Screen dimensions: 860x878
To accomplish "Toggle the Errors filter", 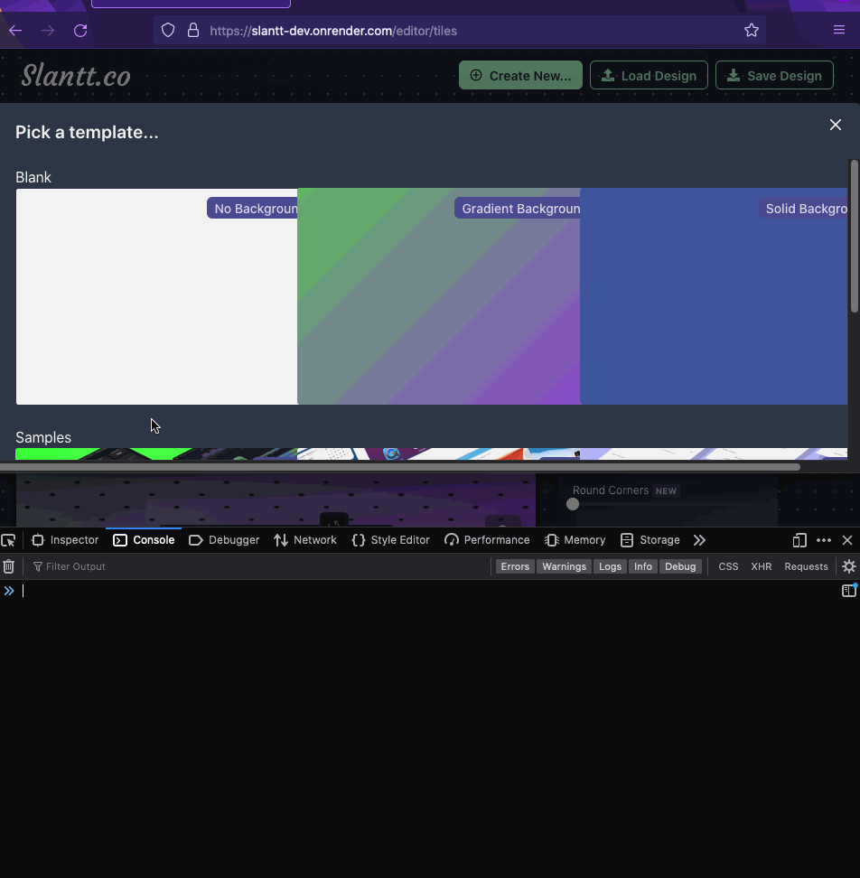I will (515, 566).
